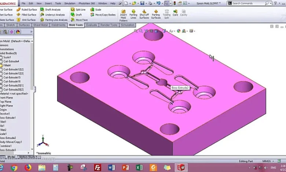286x172 pixels.
Task: Select Cut-Extrude18 body in tree
Action: (x=12, y=82)
